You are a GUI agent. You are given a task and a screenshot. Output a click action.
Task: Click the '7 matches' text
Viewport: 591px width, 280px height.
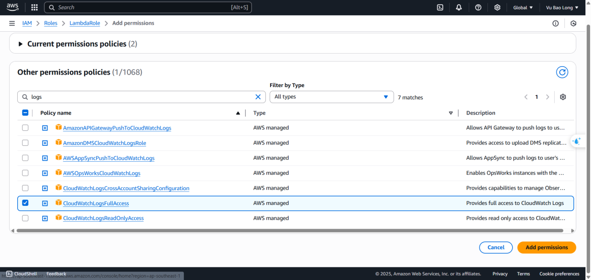[410, 97]
